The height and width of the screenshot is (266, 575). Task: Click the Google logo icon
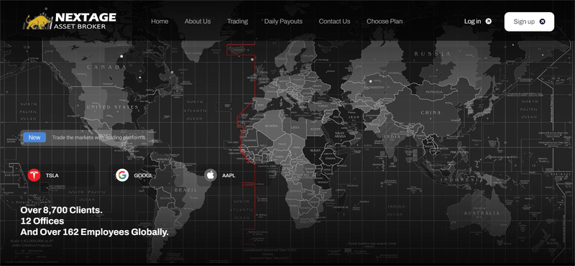[x=122, y=175]
